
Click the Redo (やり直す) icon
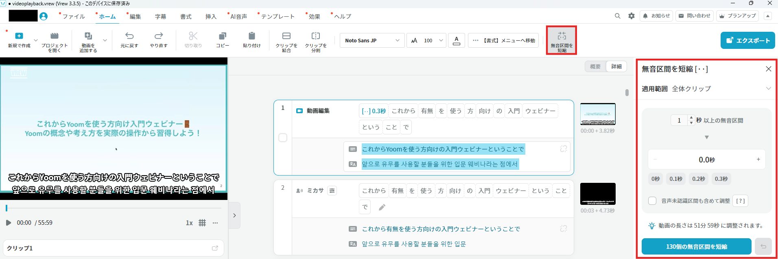pyautogui.click(x=159, y=36)
